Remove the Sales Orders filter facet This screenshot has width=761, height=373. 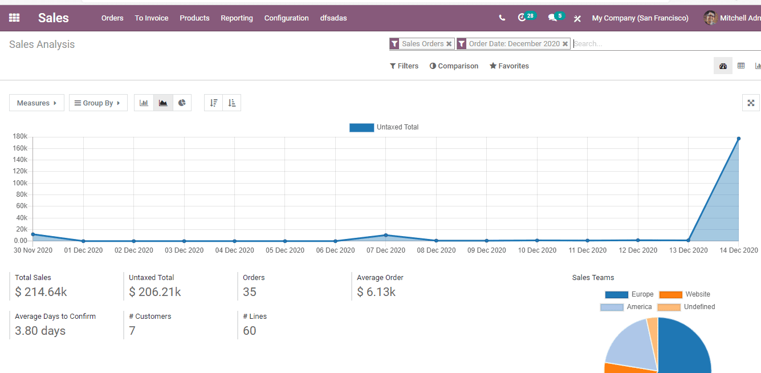point(449,44)
